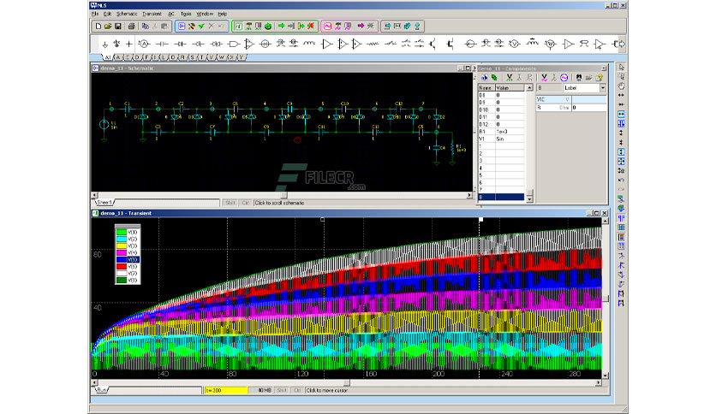Open the Window menu

205,15
